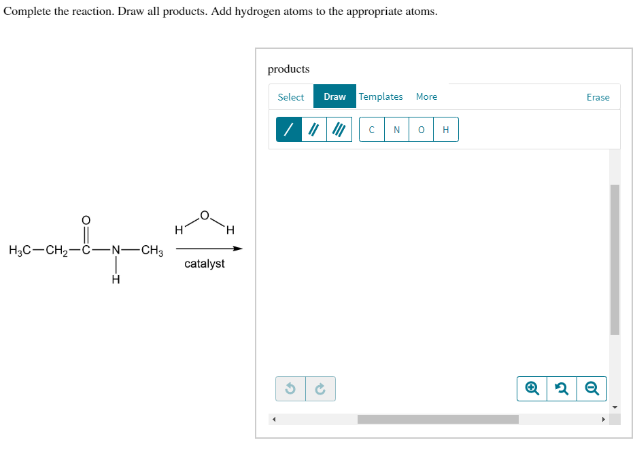Open the Templates menu
This screenshot has width=635, height=455.
[x=381, y=96]
